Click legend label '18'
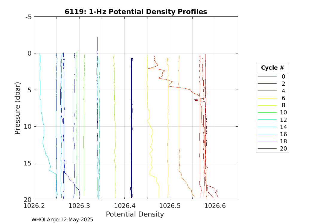This screenshot has width=314, height=224. click(x=283, y=142)
